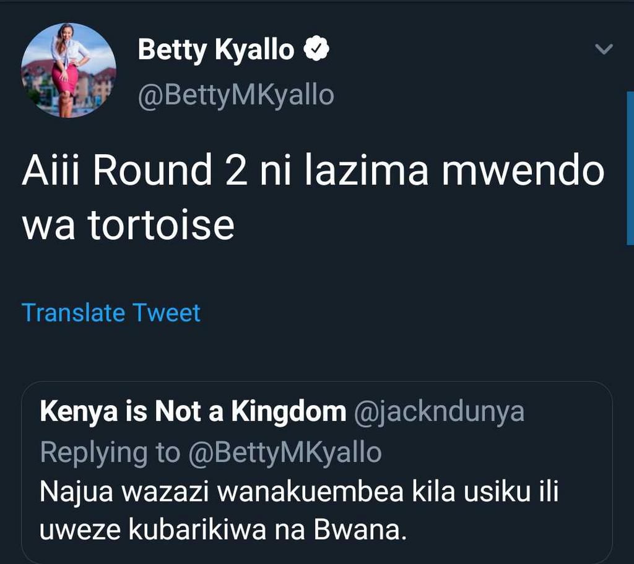Click the word "tortoise" in the tweet
Image resolution: width=634 pixels, height=564 pixels.
[160, 225]
